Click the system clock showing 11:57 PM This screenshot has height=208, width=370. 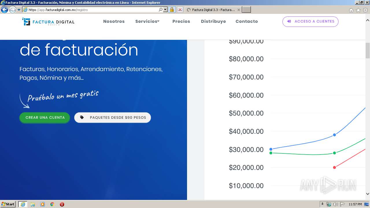tap(355, 204)
